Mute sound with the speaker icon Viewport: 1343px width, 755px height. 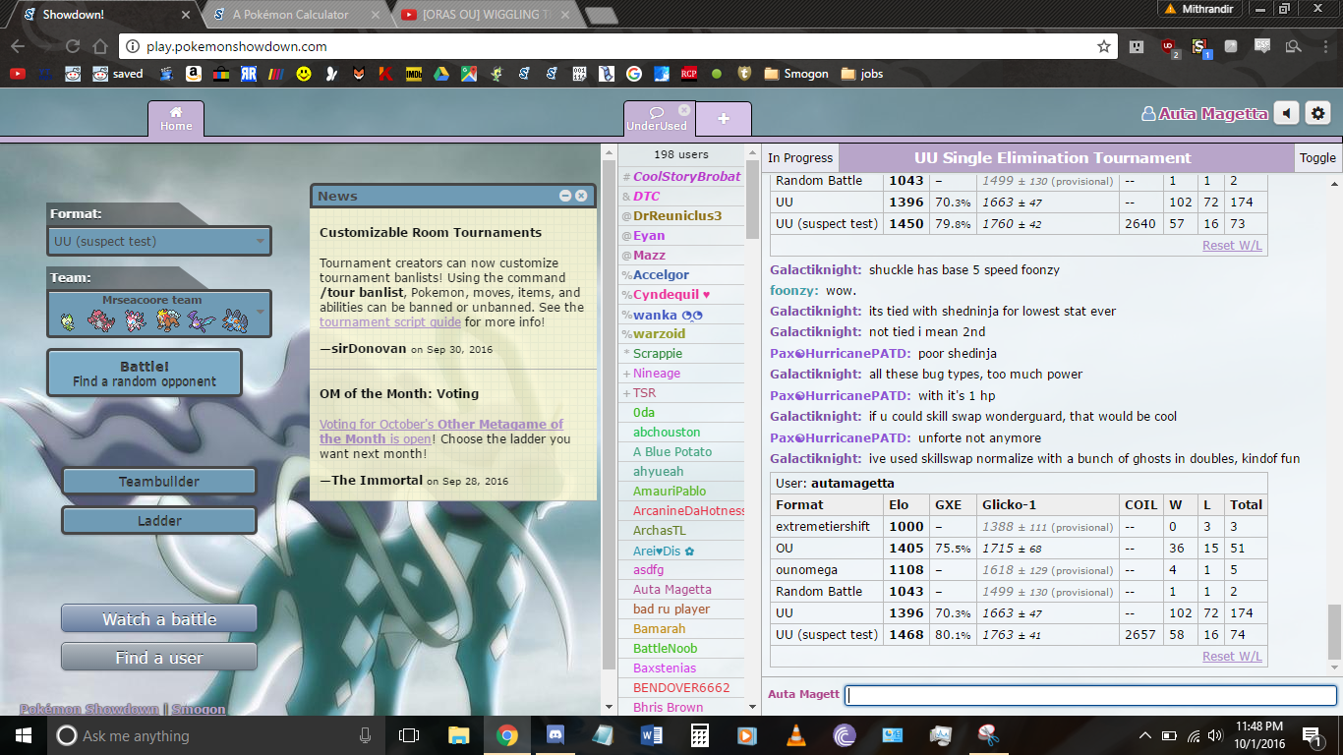point(1286,113)
